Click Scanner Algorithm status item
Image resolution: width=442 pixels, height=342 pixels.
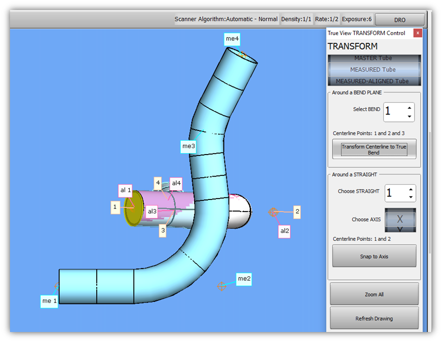point(226,19)
